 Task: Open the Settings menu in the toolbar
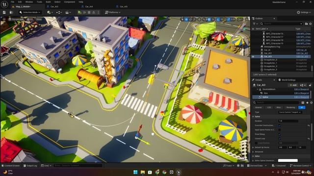(304, 12)
